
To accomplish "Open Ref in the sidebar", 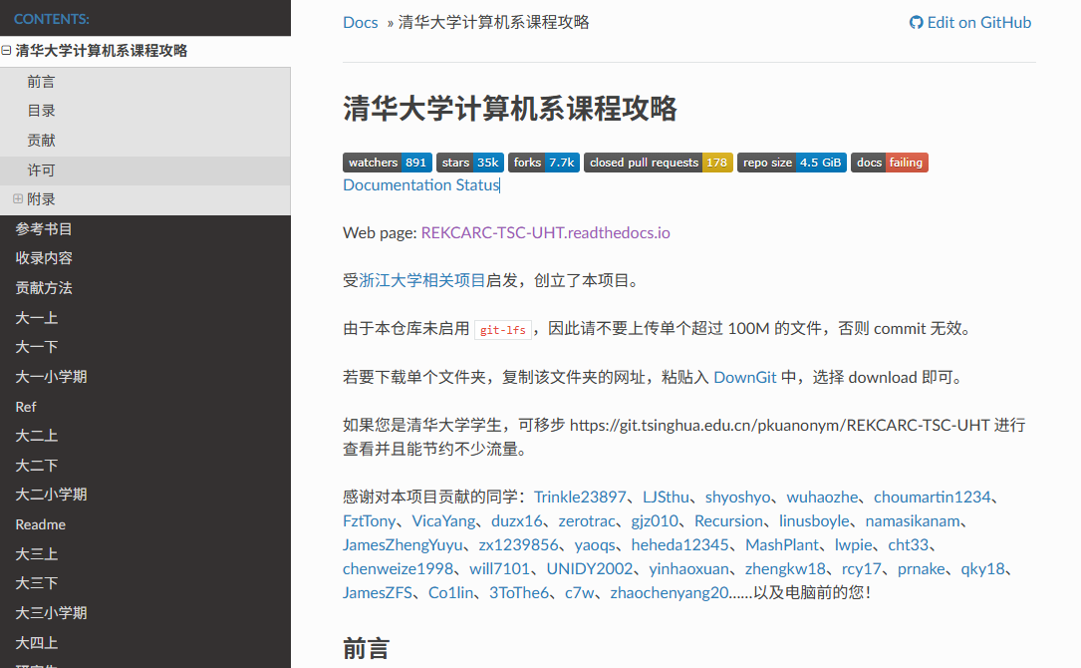I will (144, 407).
